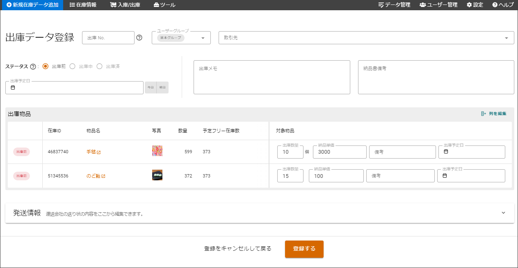Open the 取引先 dropdown
518x268 pixels.
(x=506, y=38)
